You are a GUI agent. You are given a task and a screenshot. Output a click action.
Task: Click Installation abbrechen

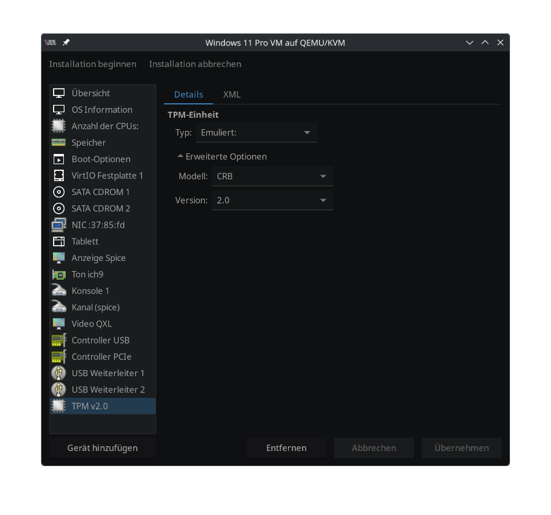(195, 64)
